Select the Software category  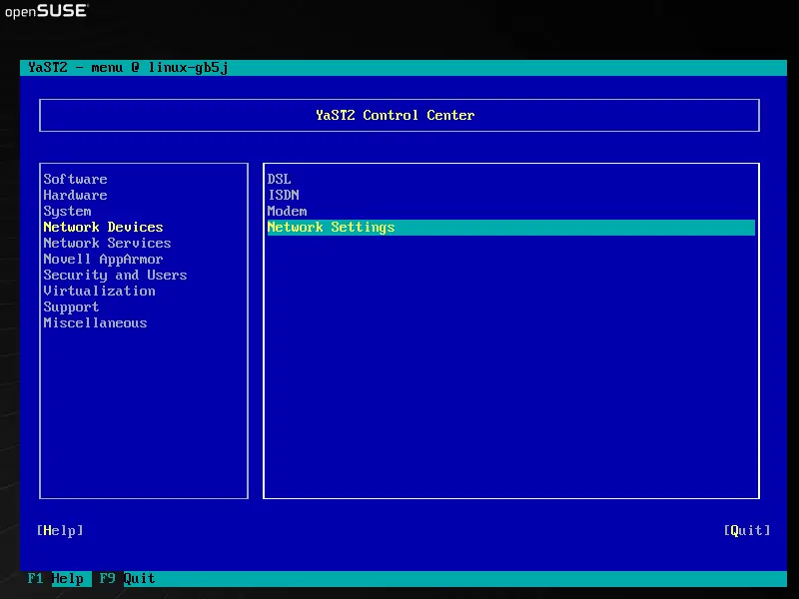pyautogui.click(x=75, y=180)
